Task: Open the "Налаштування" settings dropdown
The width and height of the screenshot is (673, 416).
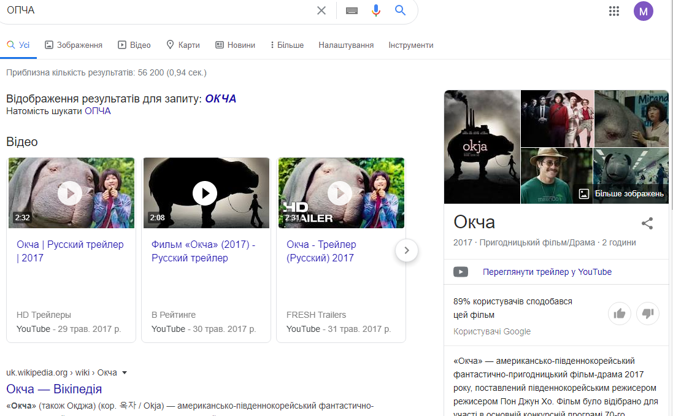Action: (x=346, y=45)
